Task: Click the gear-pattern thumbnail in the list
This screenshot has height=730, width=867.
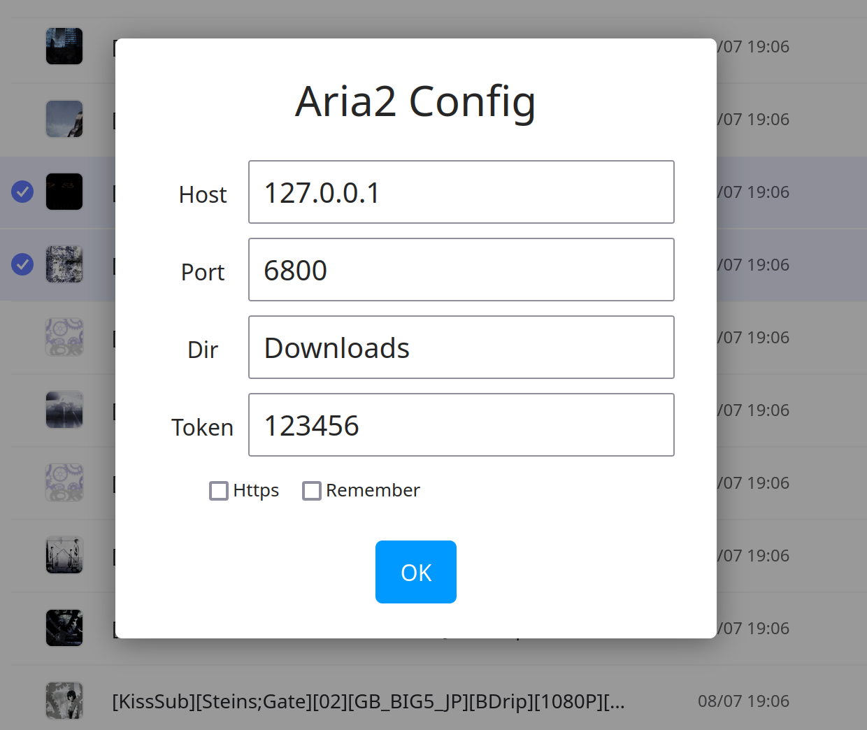Action: (64, 337)
